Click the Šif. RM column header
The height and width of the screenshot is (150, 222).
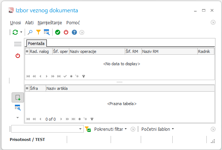coord(133,51)
